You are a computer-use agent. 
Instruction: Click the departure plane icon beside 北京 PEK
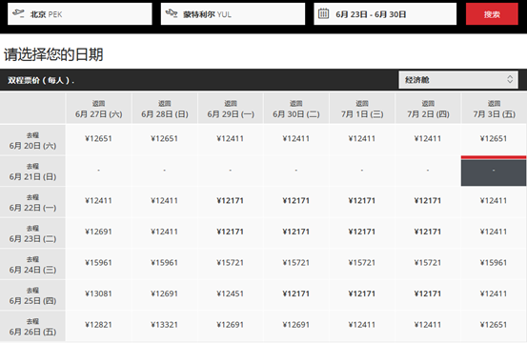tap(18, 13)
